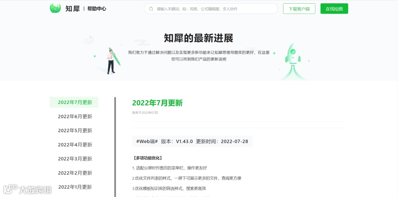
Task: Select the 2022年2月更新 sidebar item
Action: tap(75, 173)
